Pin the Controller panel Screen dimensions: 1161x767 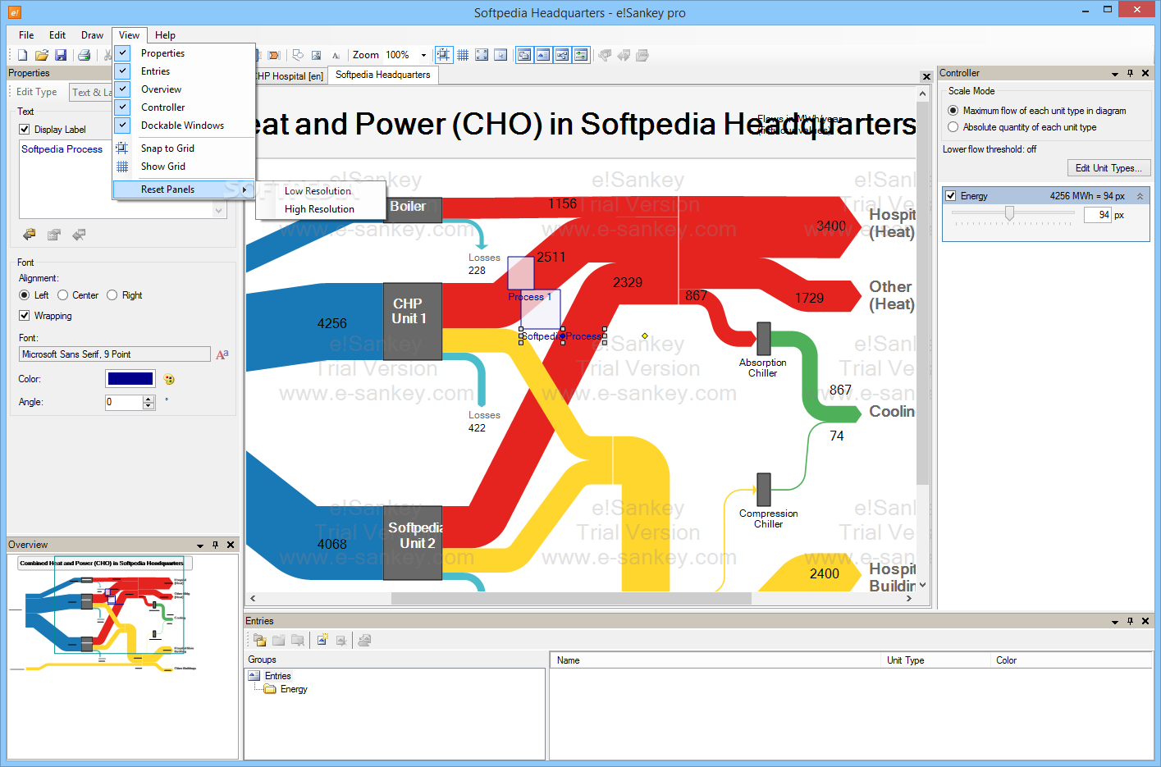tap(1130, 73)
